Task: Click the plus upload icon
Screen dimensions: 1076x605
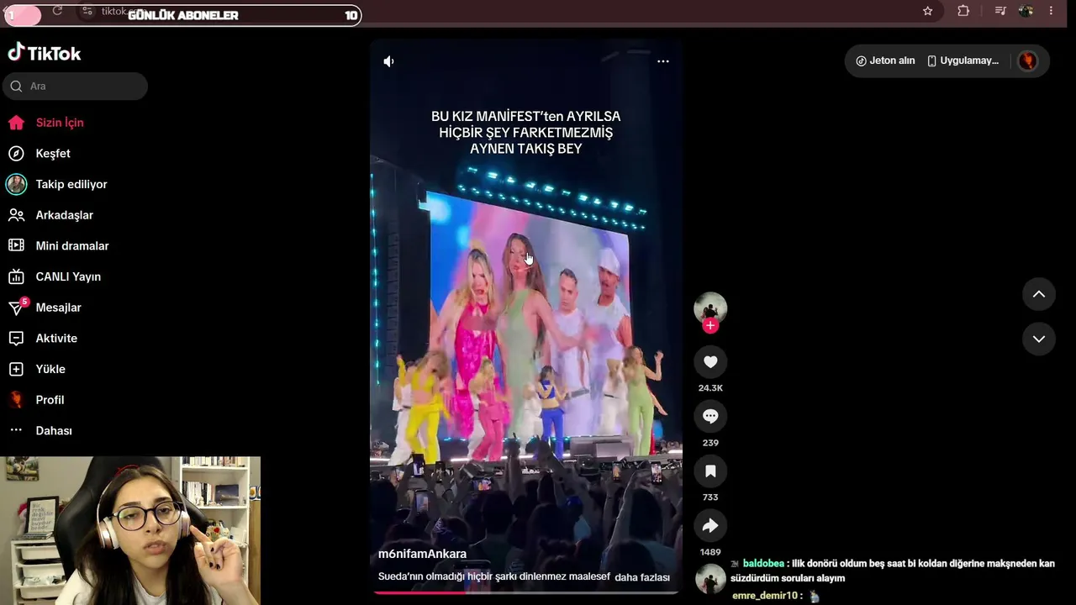Action: coord(16,369)
